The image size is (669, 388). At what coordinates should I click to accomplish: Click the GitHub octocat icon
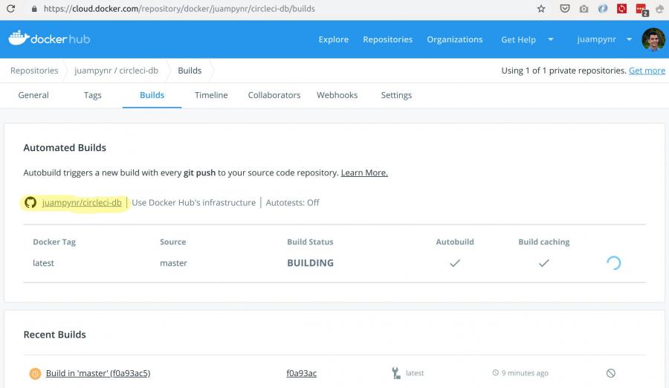click(x=30, y=202)
